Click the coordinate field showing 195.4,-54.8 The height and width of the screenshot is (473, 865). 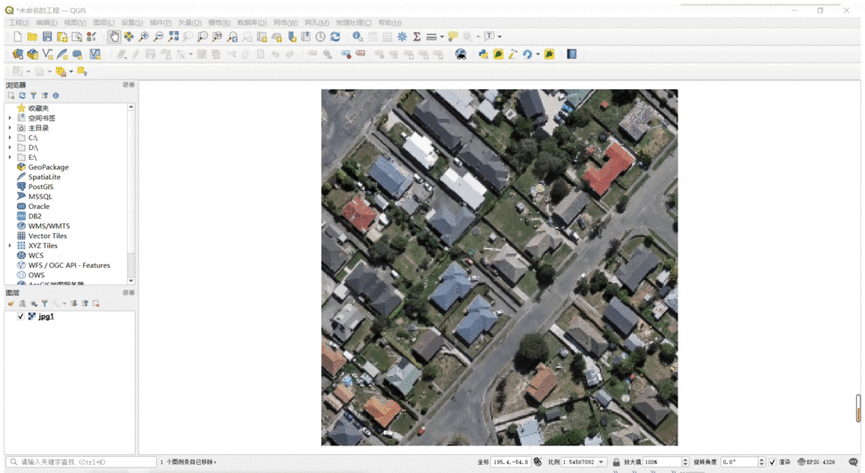[511, 462]
